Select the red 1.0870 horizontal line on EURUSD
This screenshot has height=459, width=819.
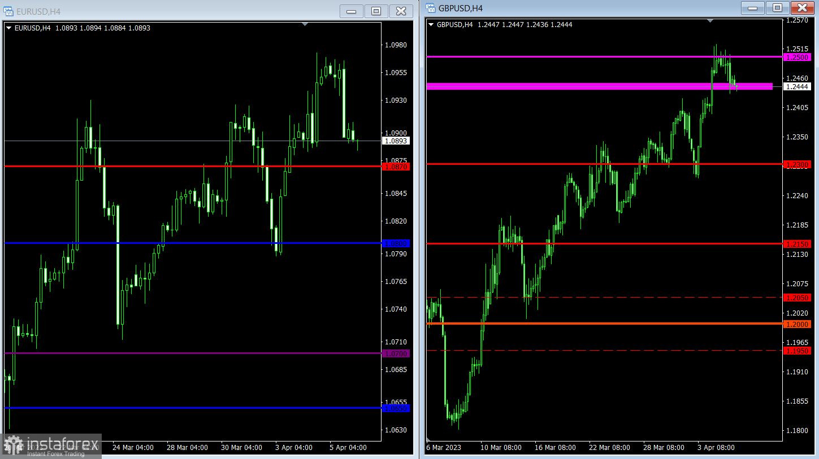193,166
